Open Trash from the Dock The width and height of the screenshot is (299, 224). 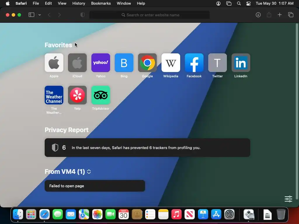tap(281, 214)
